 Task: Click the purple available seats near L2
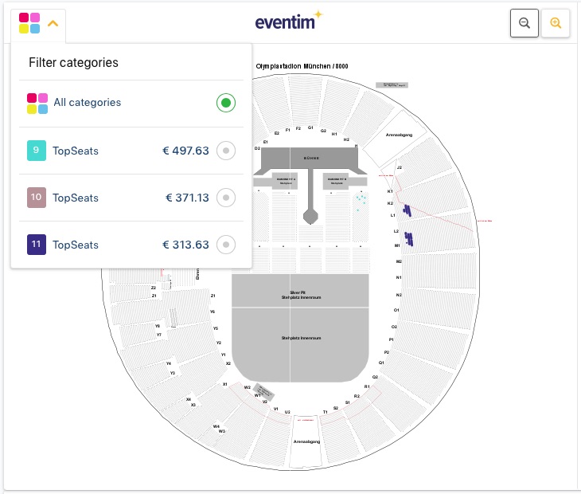pyautogui.click(x=409, y=239)
